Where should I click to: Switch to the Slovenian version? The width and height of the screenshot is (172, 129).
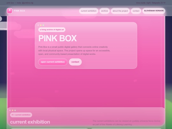tap(154, 11)
